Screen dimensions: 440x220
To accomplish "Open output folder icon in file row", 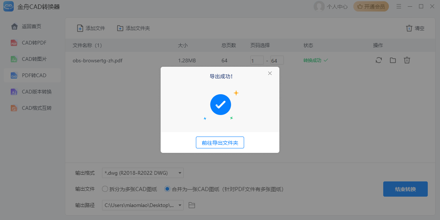I will point(393,60).
